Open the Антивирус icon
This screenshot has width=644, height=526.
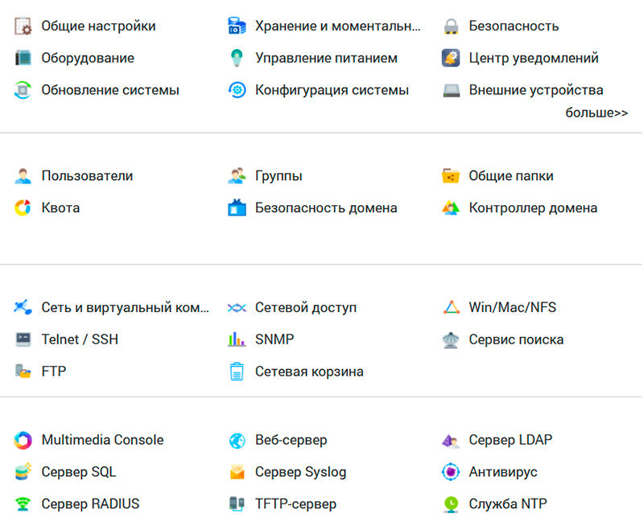451,472
